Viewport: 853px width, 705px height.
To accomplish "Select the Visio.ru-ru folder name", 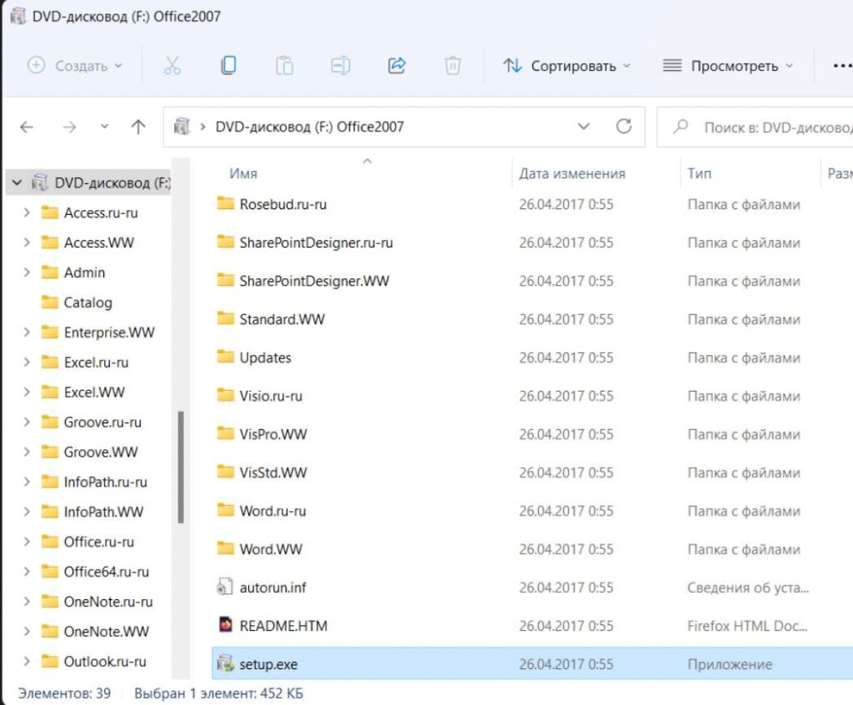I will click(x=271, y=395).
